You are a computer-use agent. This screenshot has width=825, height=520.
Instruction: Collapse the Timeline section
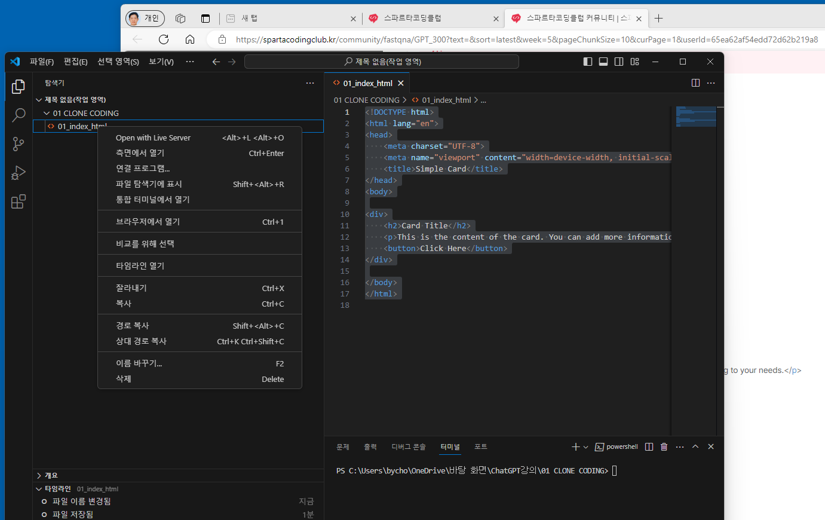pos(178,488)
